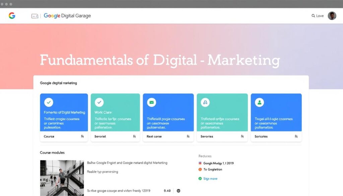Click the Reable typ prenorsing text
The width and height of the screenshot is (343, 196).
coord(102,172)
